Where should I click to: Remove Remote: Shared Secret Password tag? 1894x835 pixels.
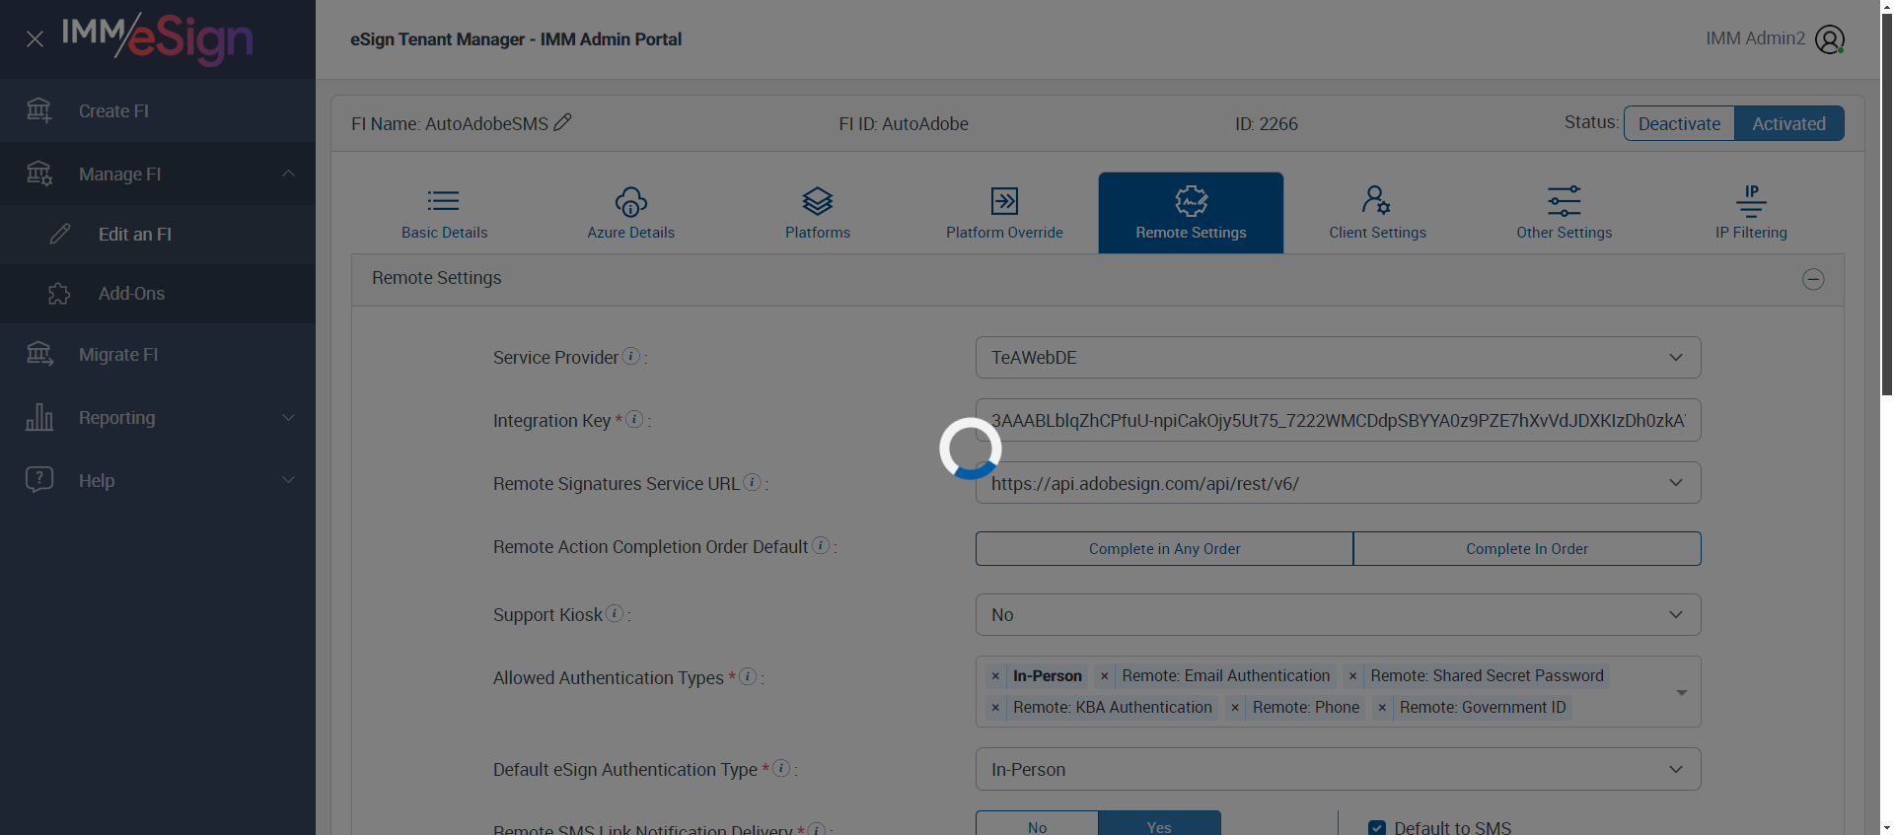click(x=1353, y=676)
